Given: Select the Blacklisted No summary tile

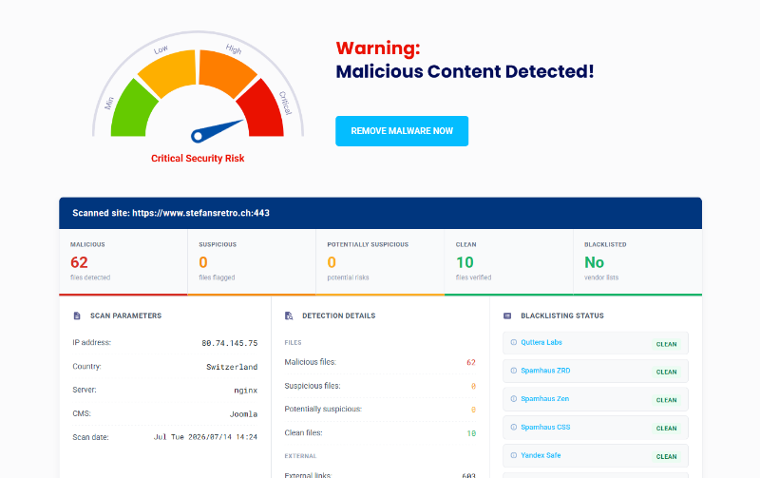Looking at the screenshot, I should coord(637,261).
